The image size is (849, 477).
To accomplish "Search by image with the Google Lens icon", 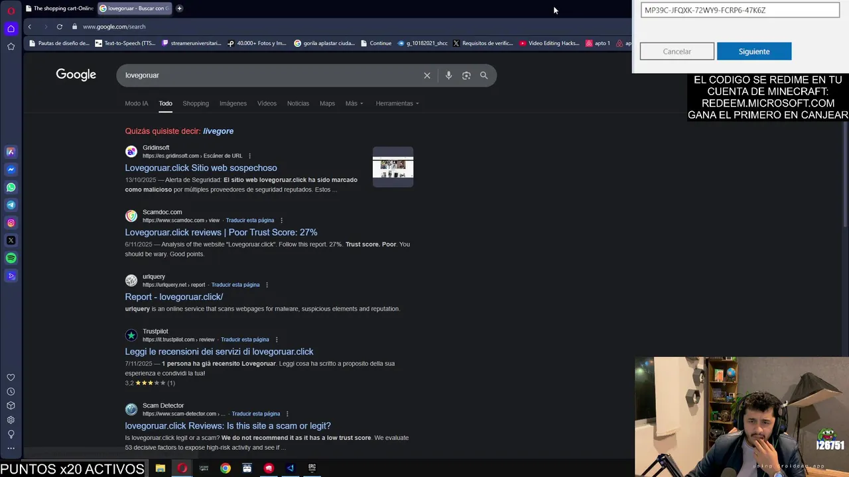I will pyautogui.click(x=466, y=76).
